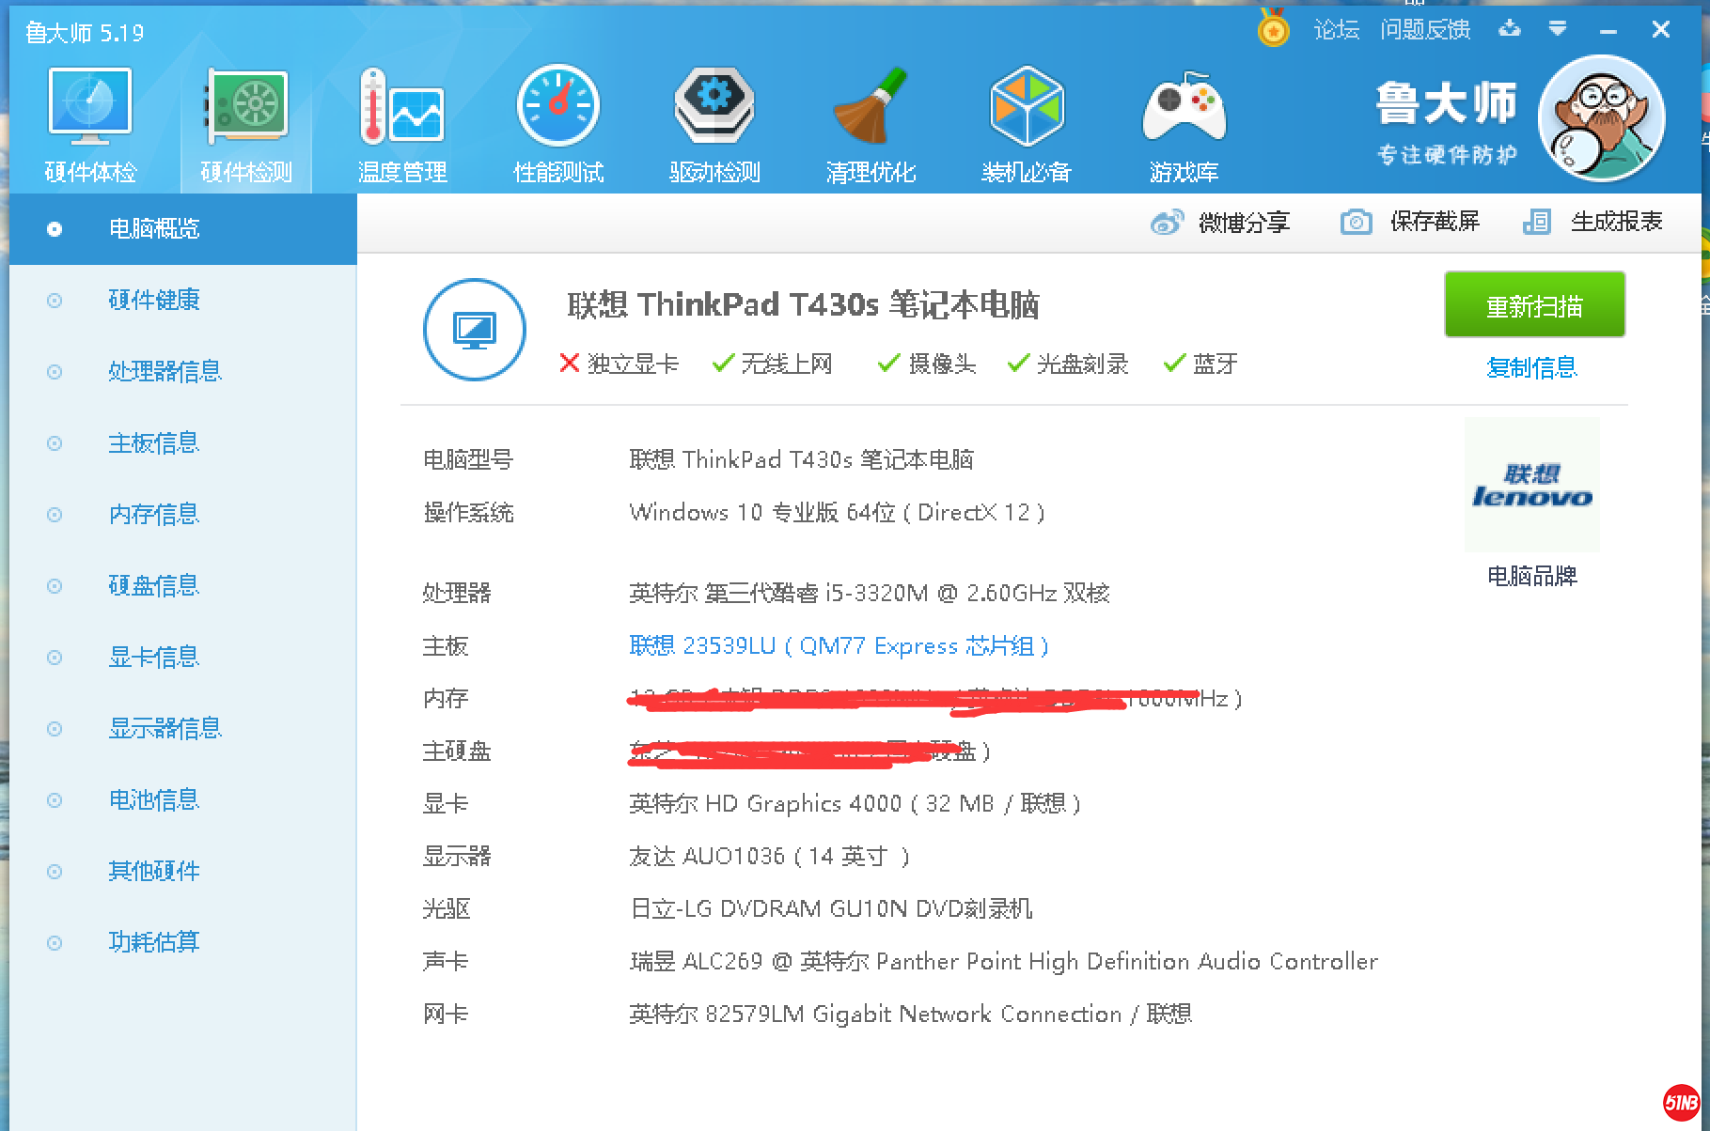Open the title bar dropdown menu arrow
This screenshot has width=1710, height=1131.
[1558, 29]
